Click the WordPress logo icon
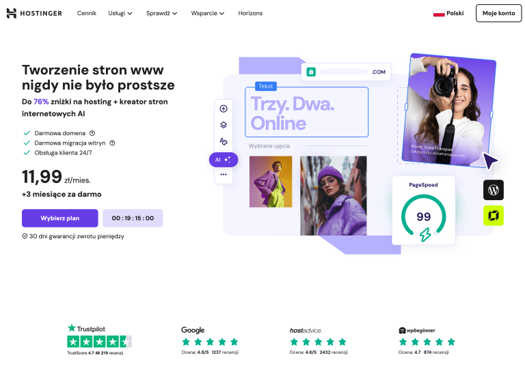Image resolution: width=525 pixels, height=392 pixels. pyautogui.click(x=493, y=190)
